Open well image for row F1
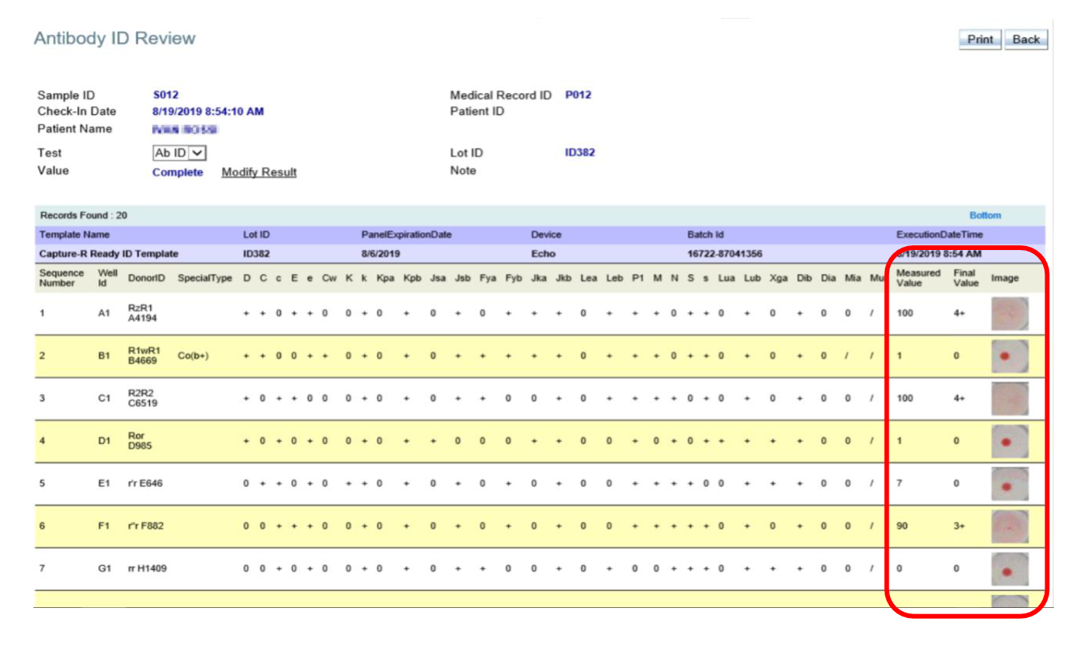The height and width of the screenshot is (646, 1092). [1010, 526]
